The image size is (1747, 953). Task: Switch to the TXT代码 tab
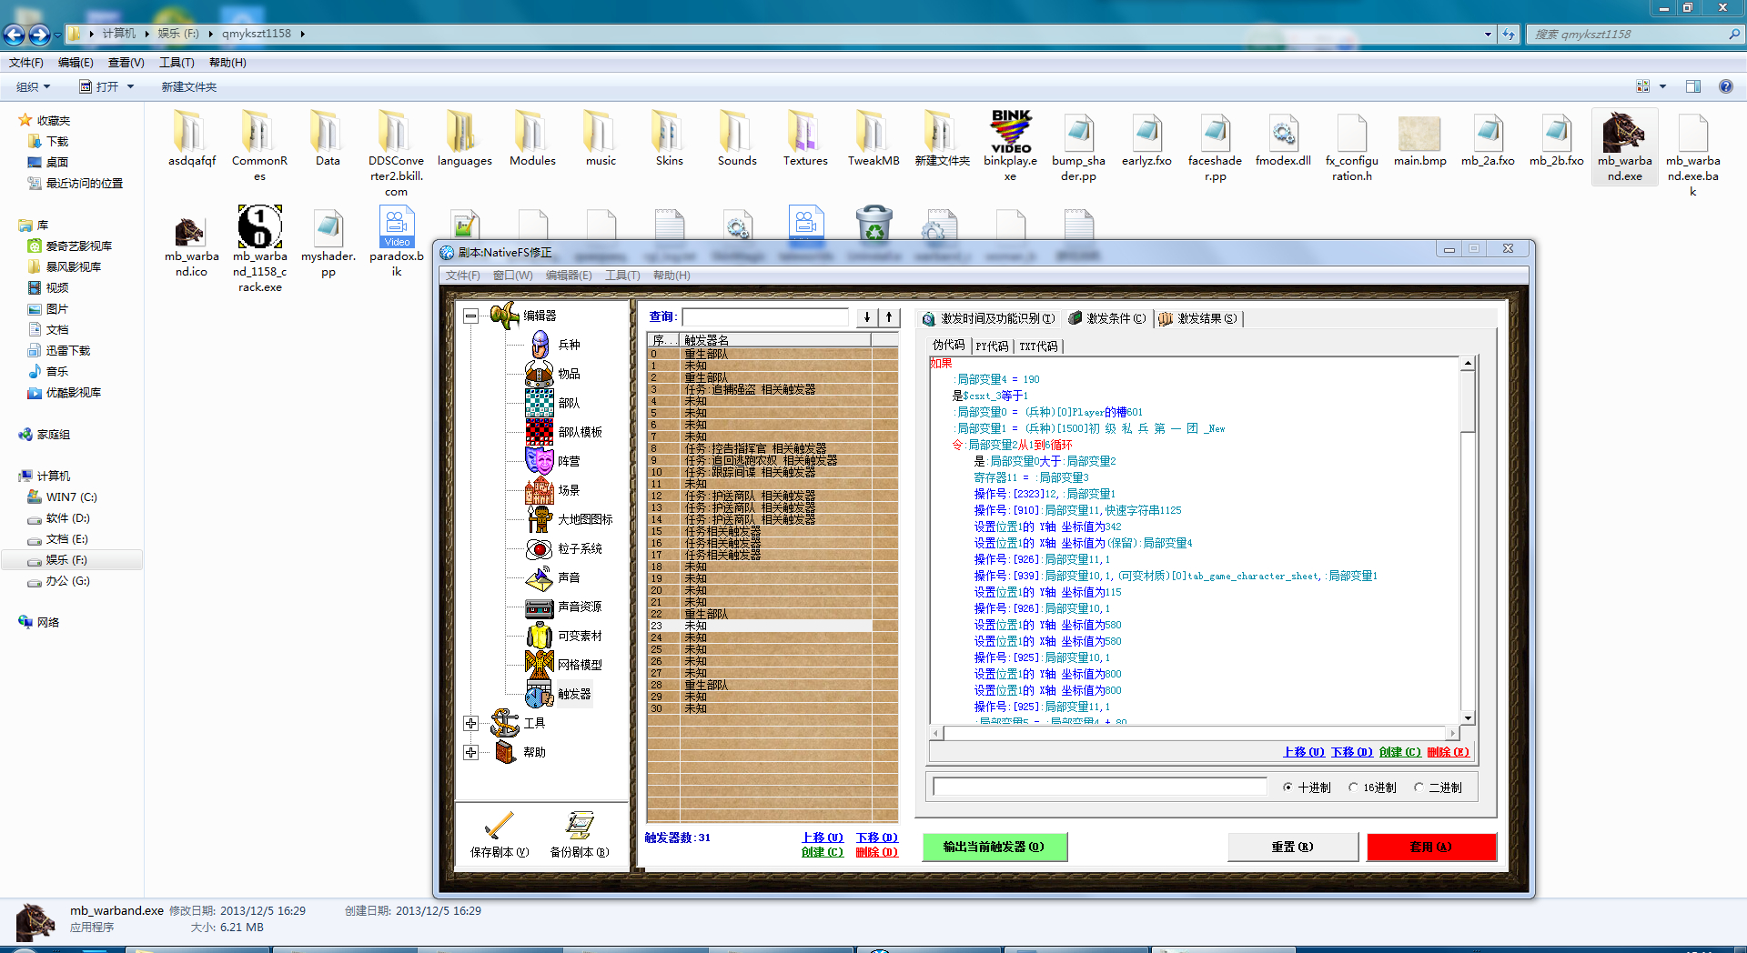(x=1038, y=346)
